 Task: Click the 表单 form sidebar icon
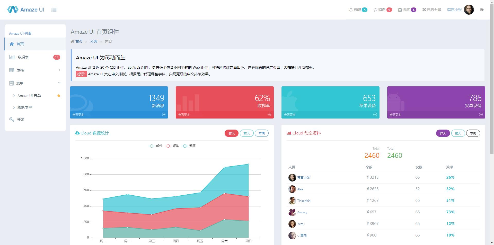click(11, 83)
